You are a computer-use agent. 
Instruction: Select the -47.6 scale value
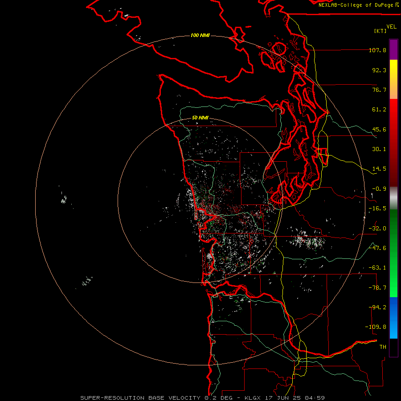coord(377,248)
